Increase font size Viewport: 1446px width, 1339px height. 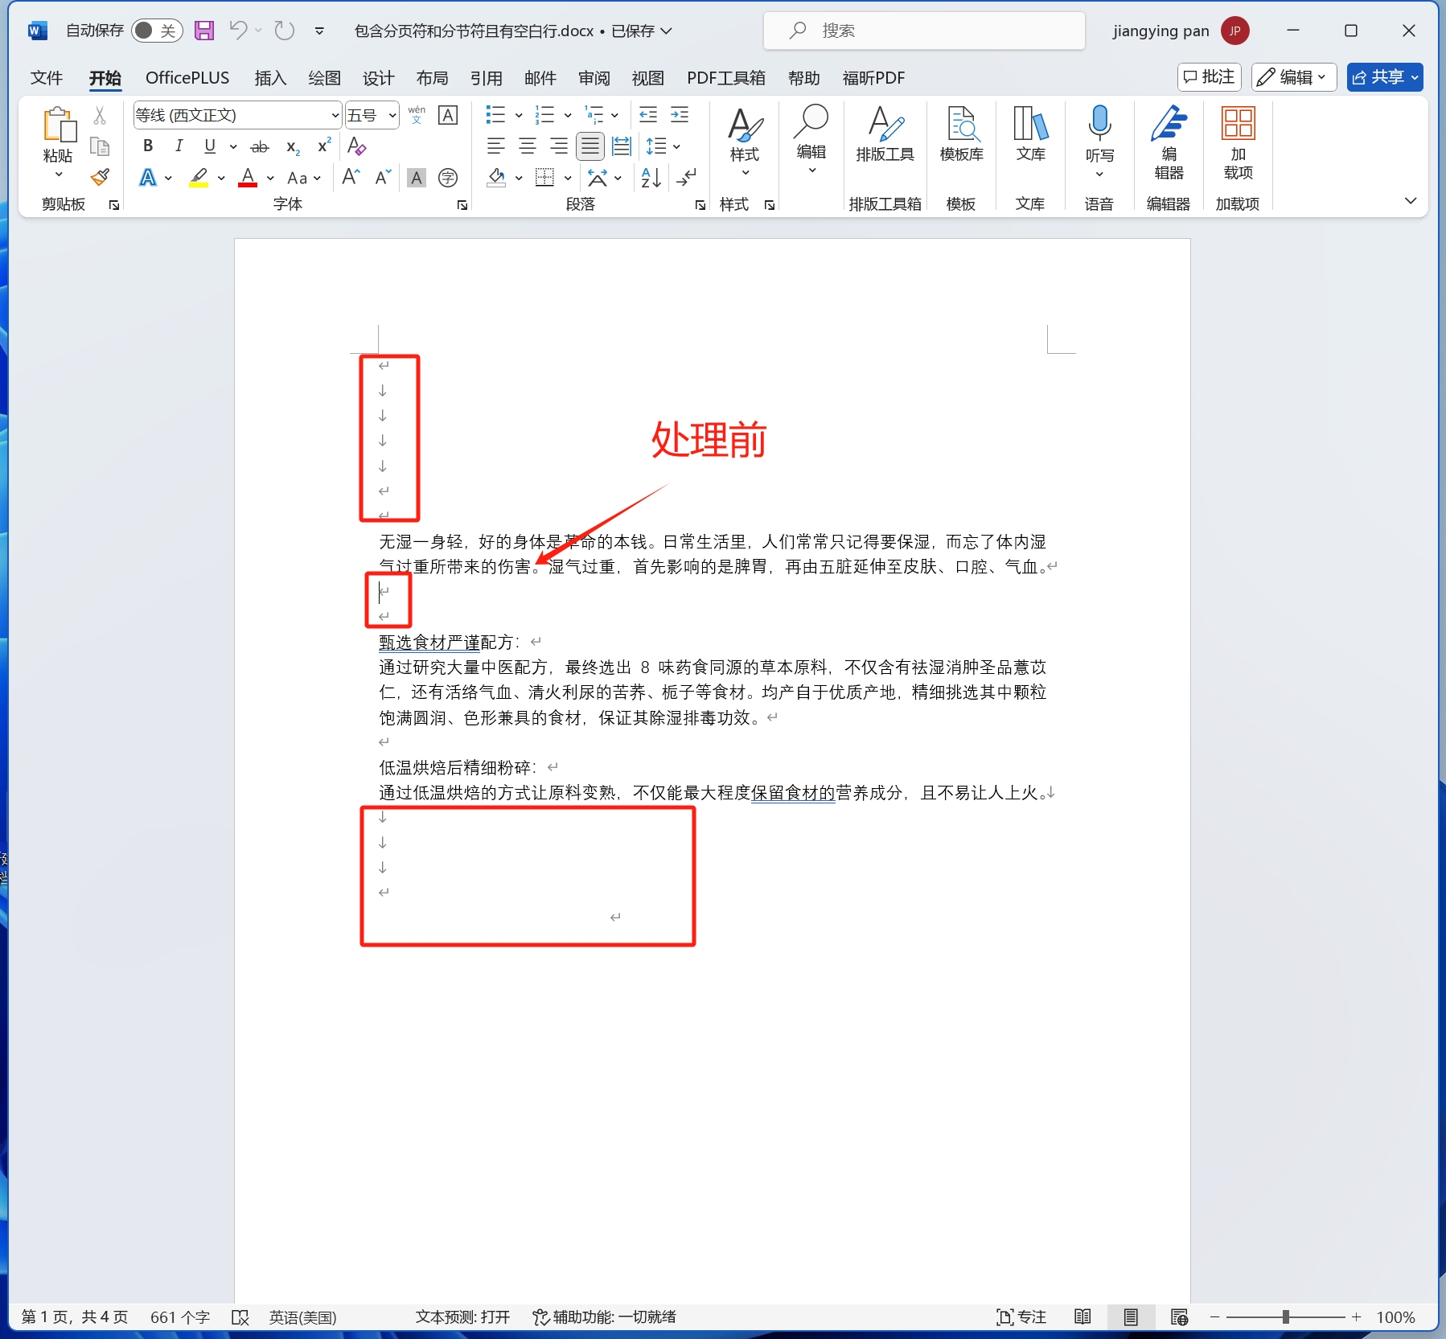351,177
